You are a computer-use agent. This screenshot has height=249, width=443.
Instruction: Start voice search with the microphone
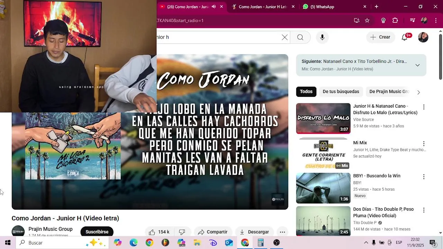[x=322, y=37]
